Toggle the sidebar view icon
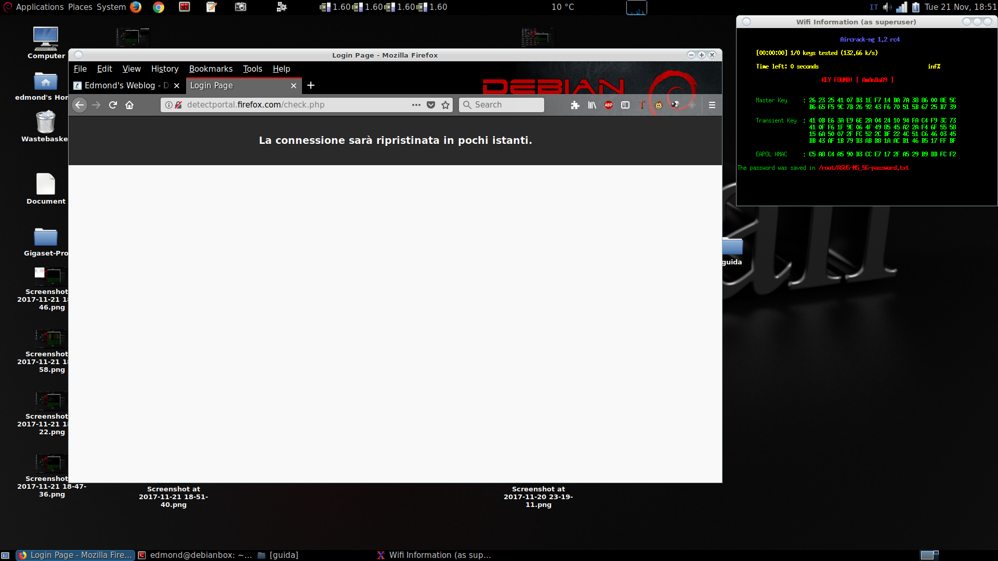The height and width of the screenshot is (561, 998). point(625,105)
